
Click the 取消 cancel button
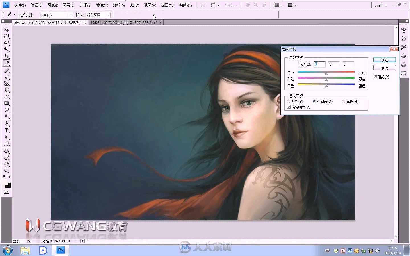[x=385, y=68]
